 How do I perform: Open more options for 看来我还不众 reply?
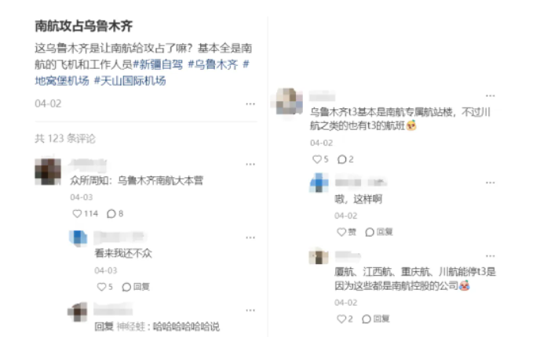250,237
